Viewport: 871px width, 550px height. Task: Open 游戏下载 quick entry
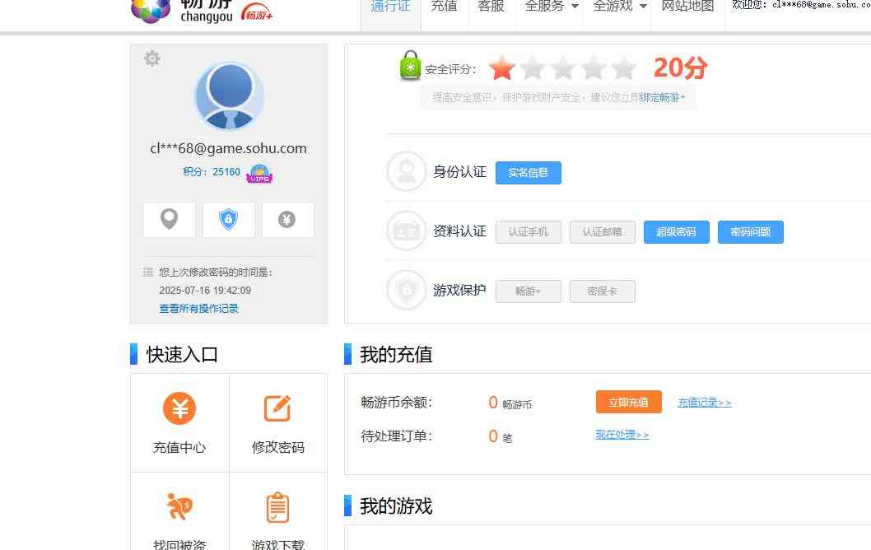click(277, 511)
